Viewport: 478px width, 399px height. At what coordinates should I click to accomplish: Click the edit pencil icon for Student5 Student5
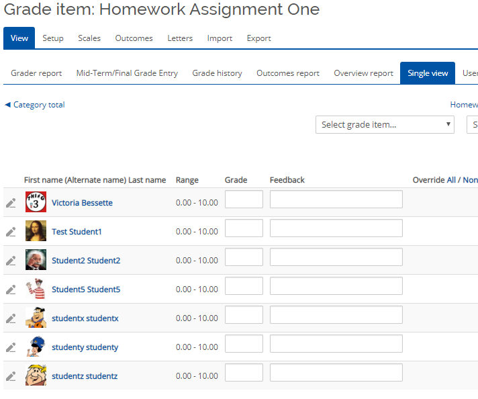[11, 290]
